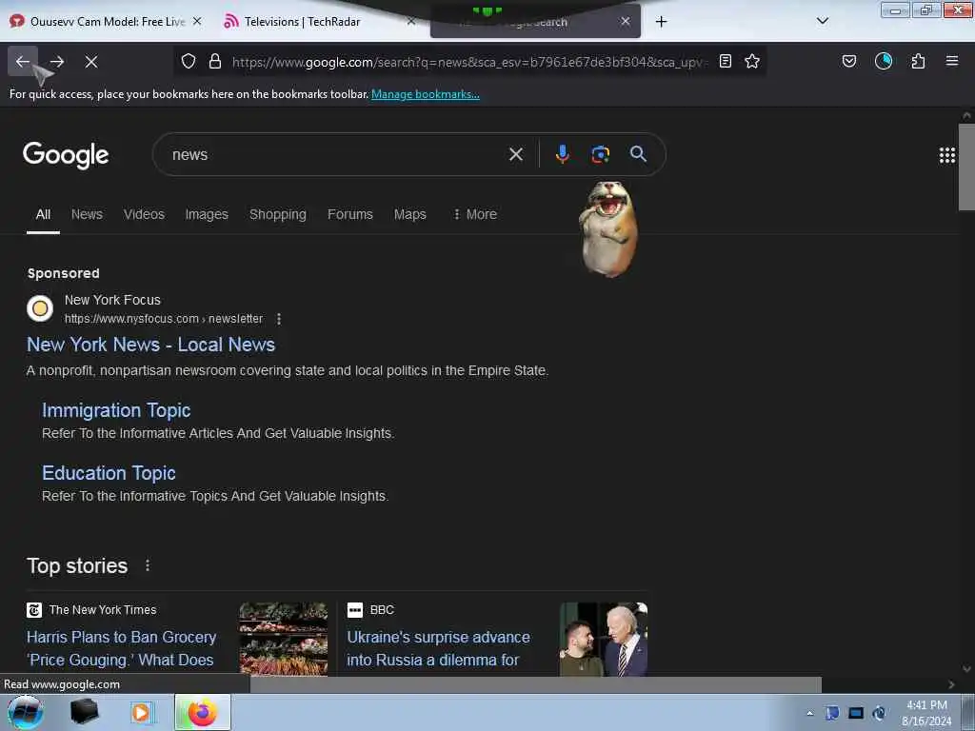Viewport: 975px width, 731px height.
Task: Start voice search with the microphone icon
Action: (562, 154)
